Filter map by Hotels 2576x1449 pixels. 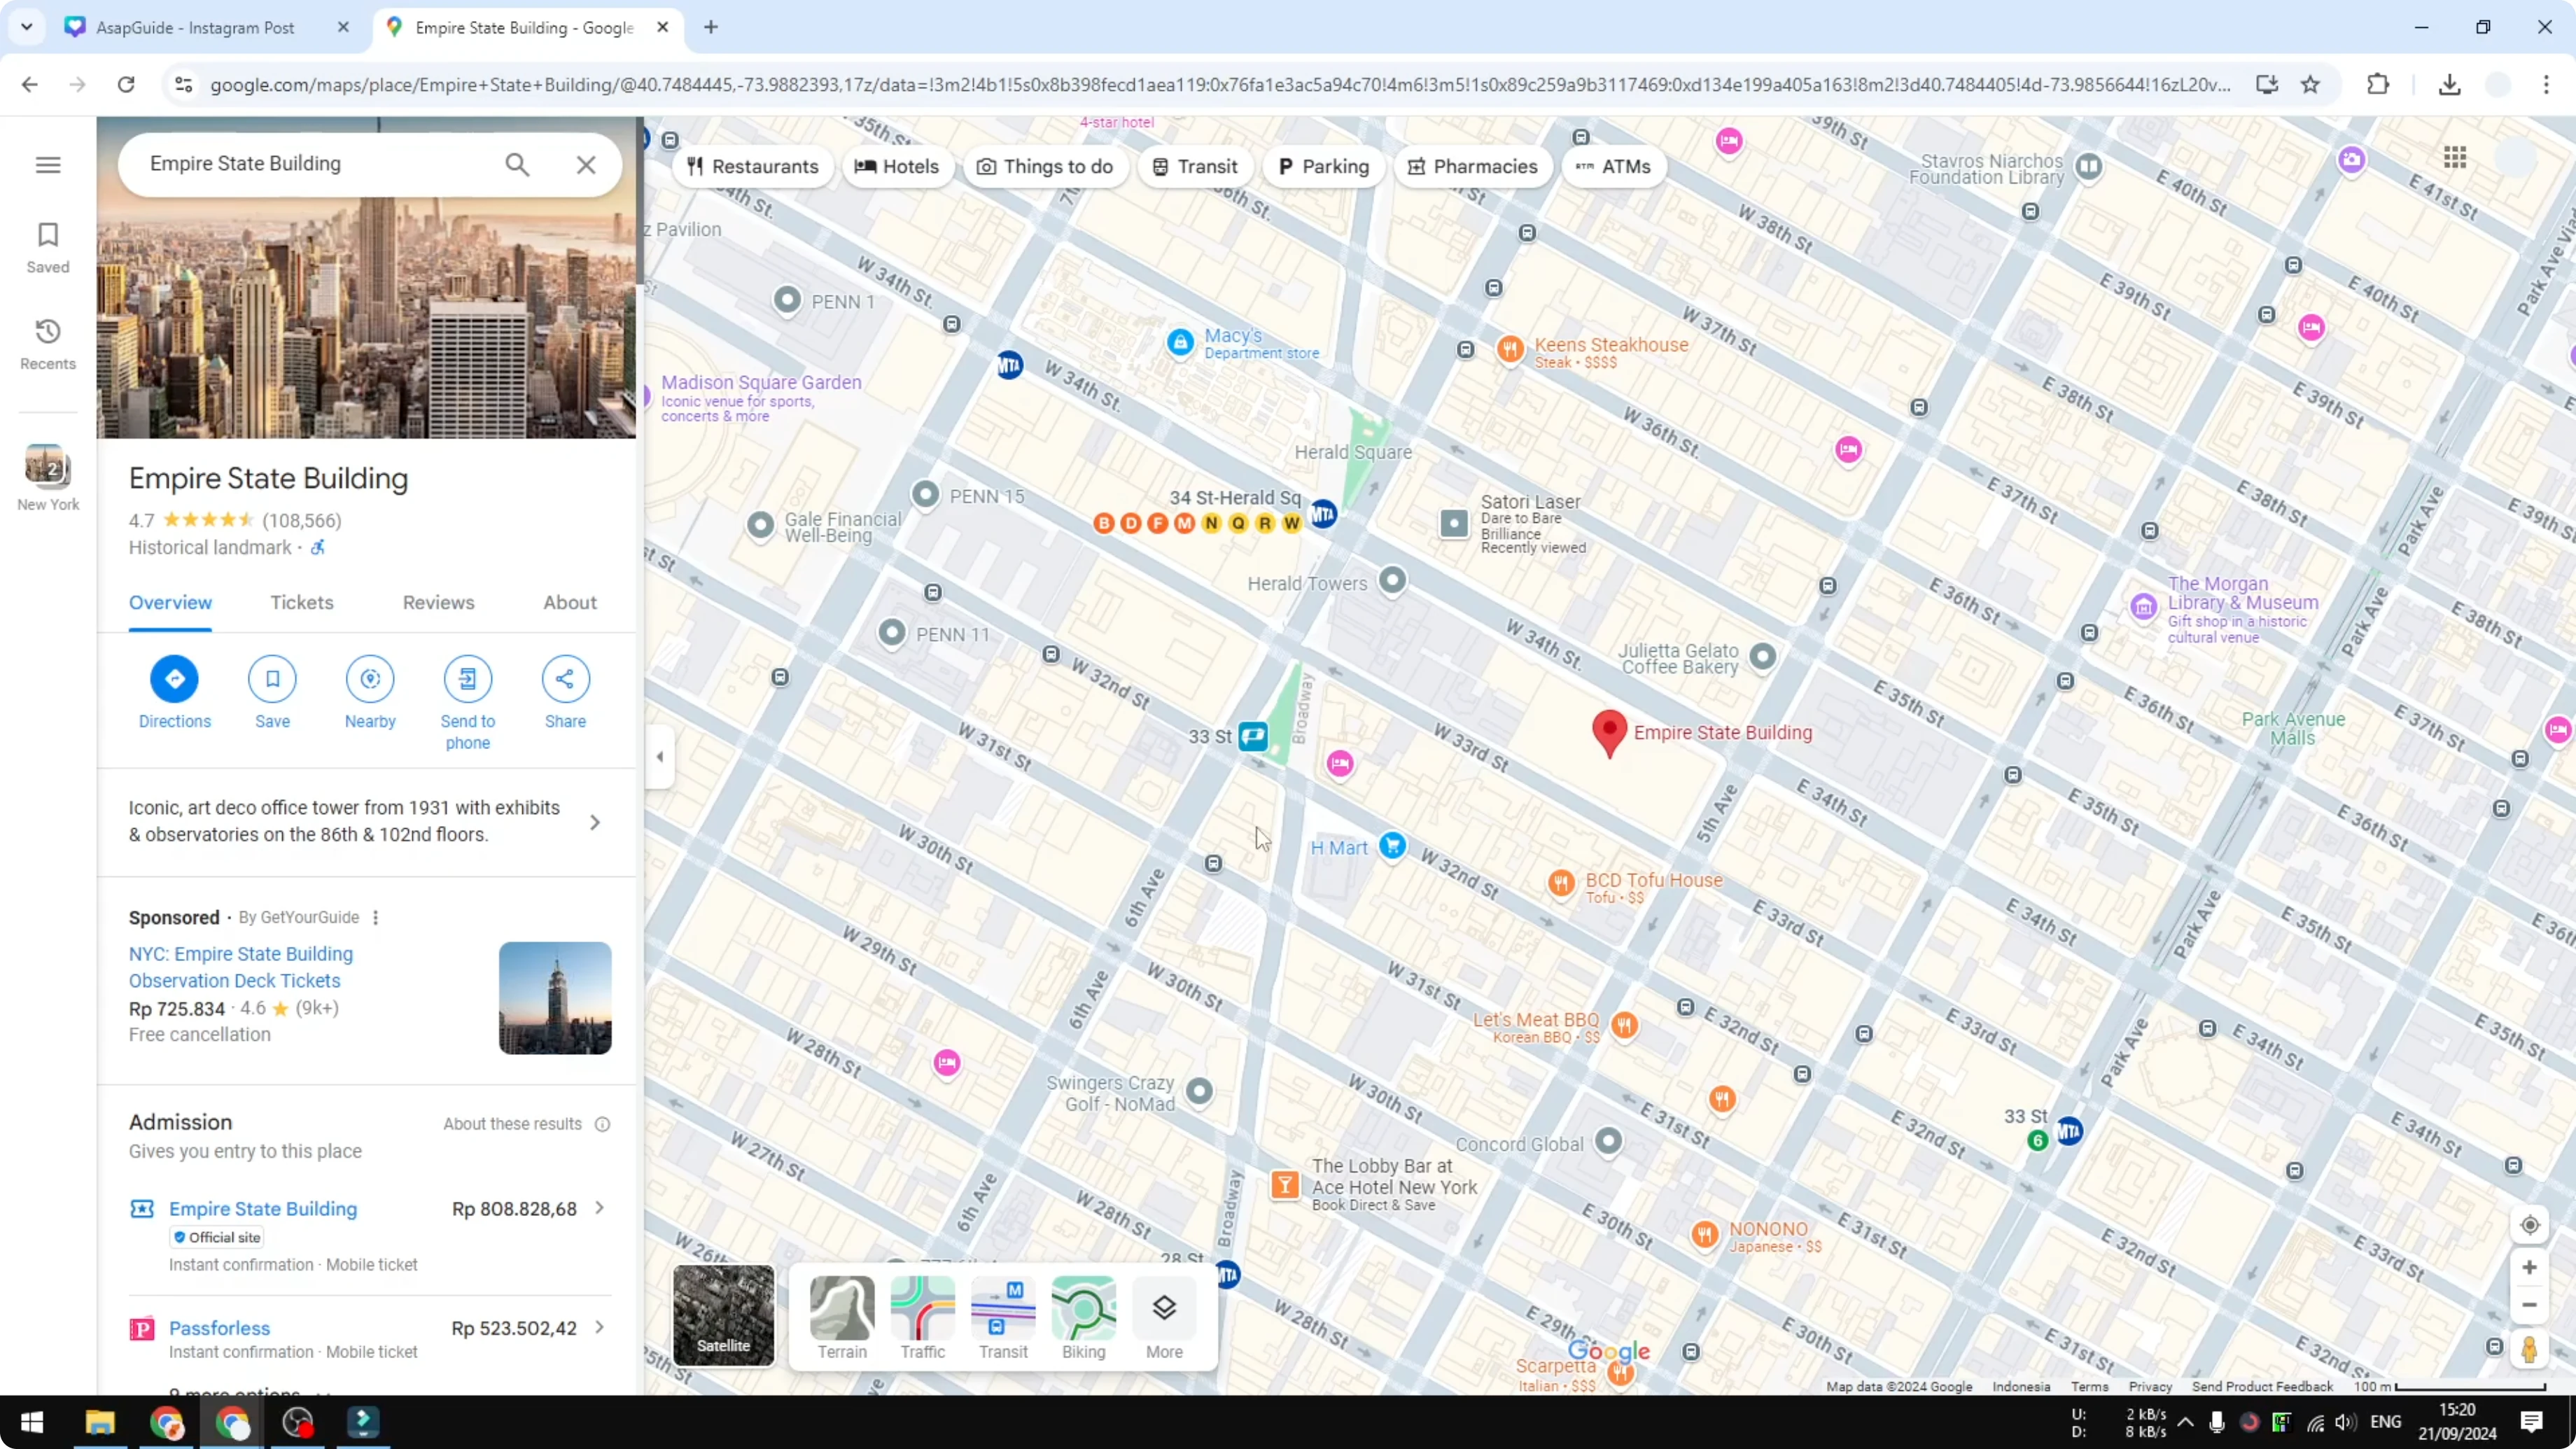pos(897,167)
